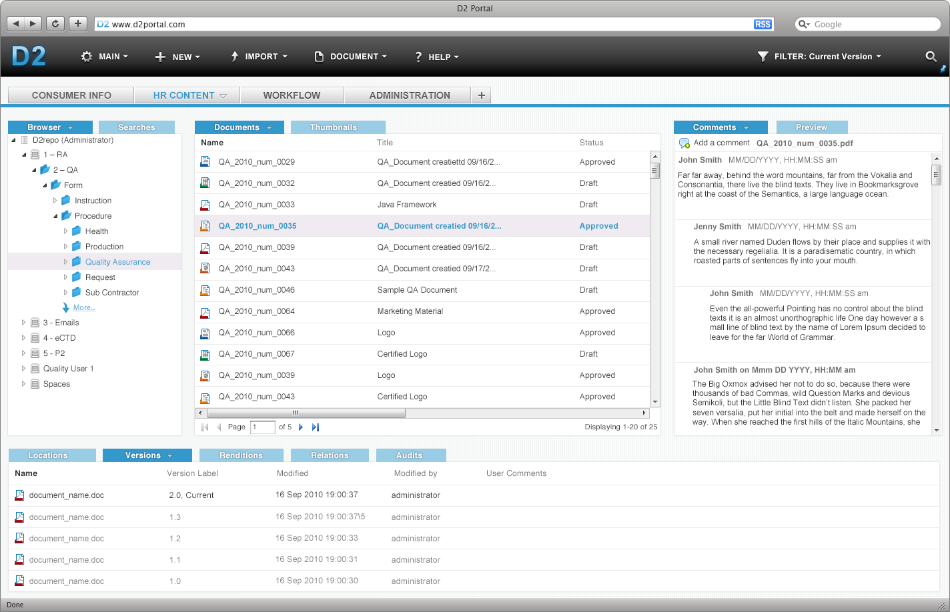This screenshot has width=950, height=612.
Task: Switch to Relations tab
Action: (x=330, y=455)
